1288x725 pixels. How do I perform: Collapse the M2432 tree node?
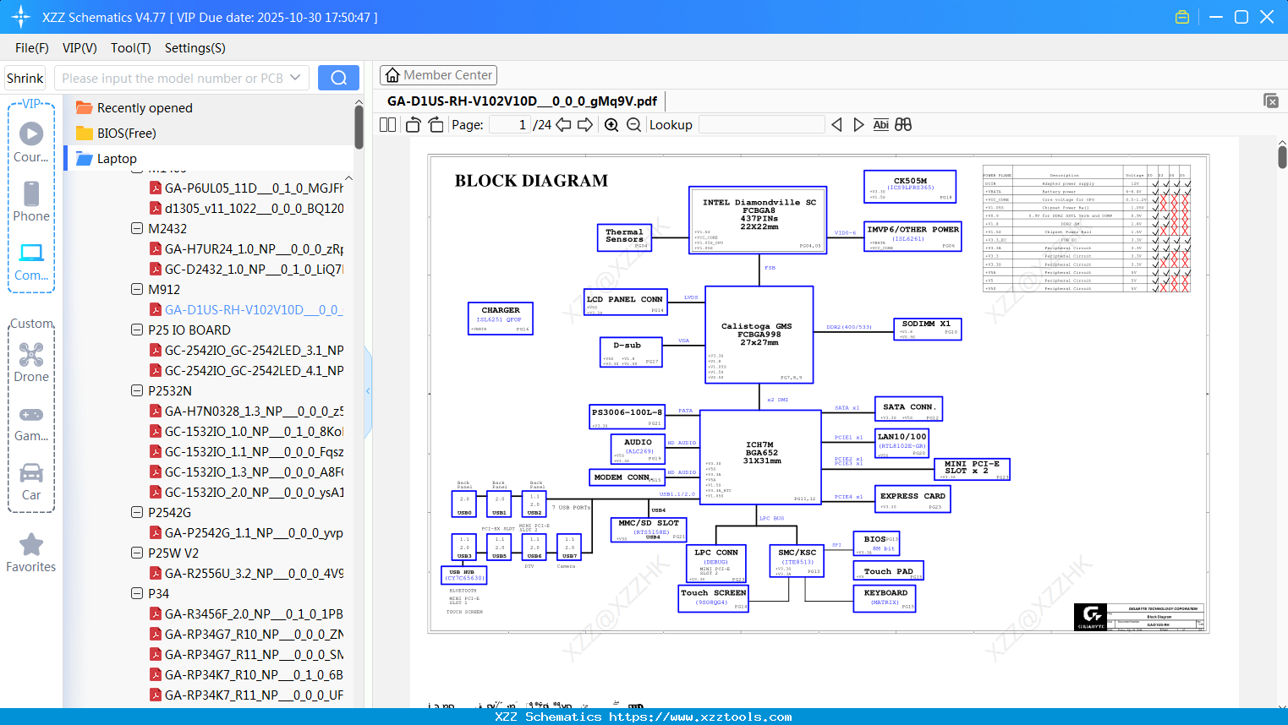click(137, 228)
